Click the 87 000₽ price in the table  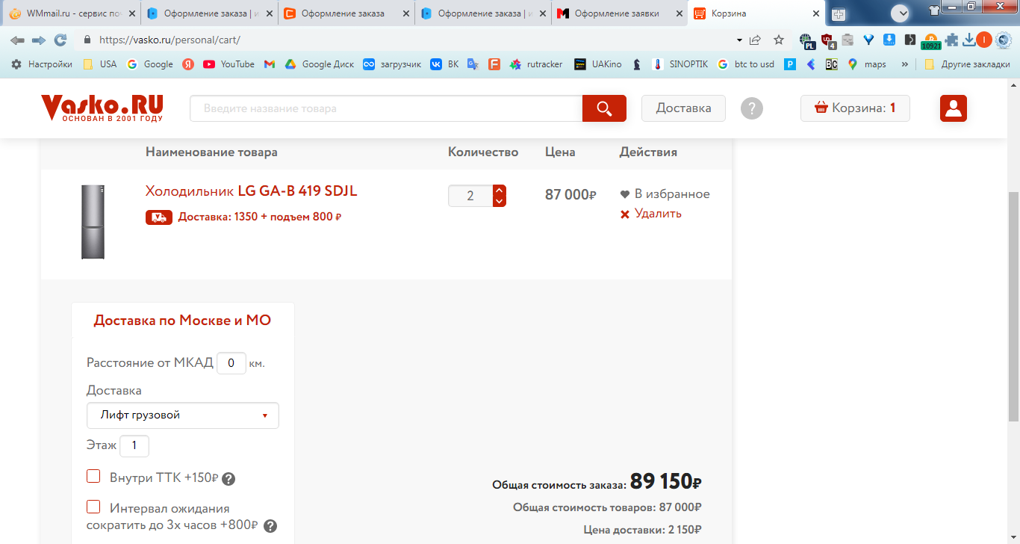pyautogui.click(x=570, y=195)
